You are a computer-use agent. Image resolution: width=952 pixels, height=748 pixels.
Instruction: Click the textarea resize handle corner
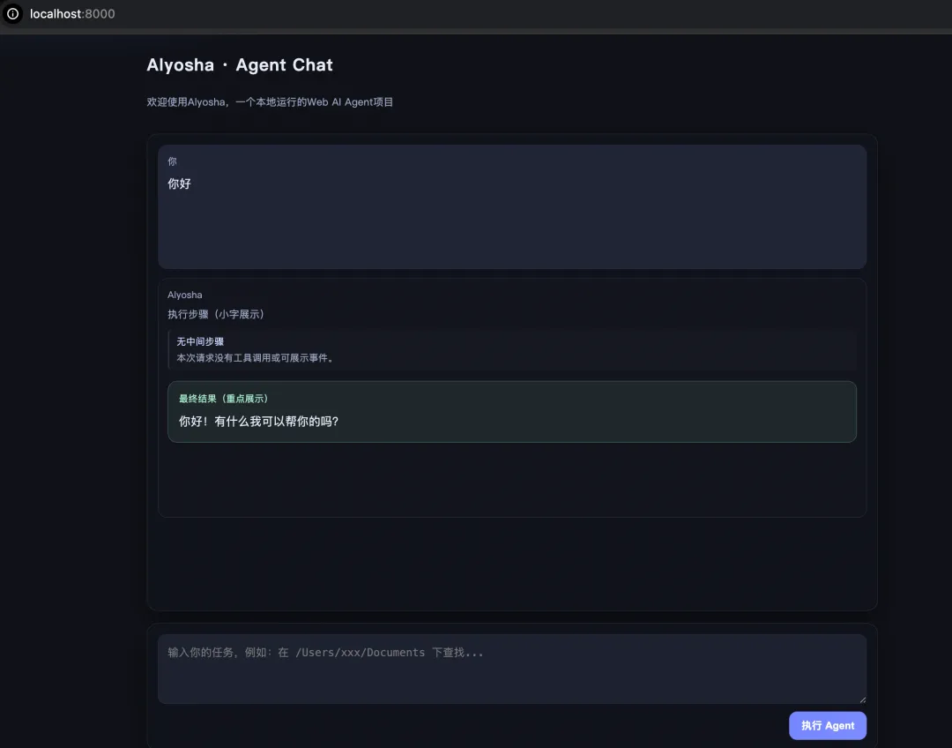tap(861, 699)
